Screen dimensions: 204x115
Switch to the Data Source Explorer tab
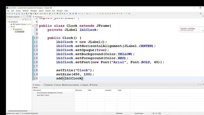(70, 85)
